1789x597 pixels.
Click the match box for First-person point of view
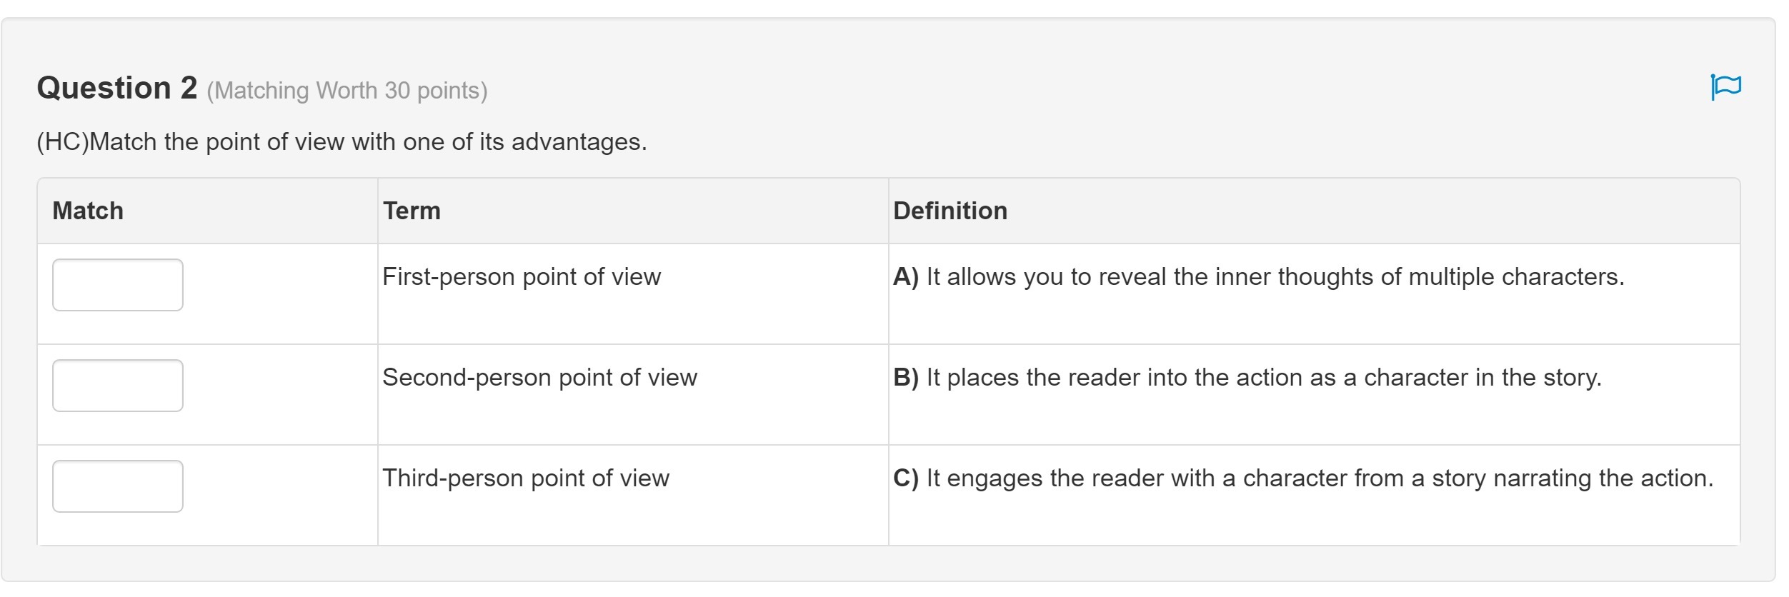point(118,285)
